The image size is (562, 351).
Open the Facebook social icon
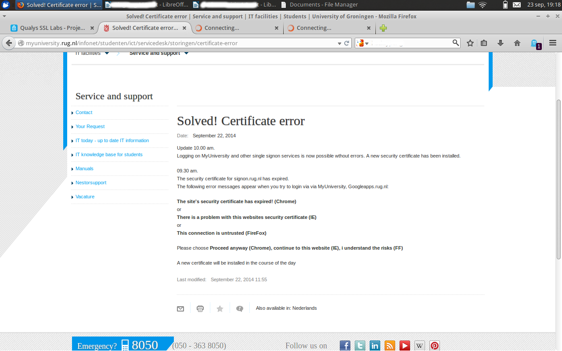[345, 346]
